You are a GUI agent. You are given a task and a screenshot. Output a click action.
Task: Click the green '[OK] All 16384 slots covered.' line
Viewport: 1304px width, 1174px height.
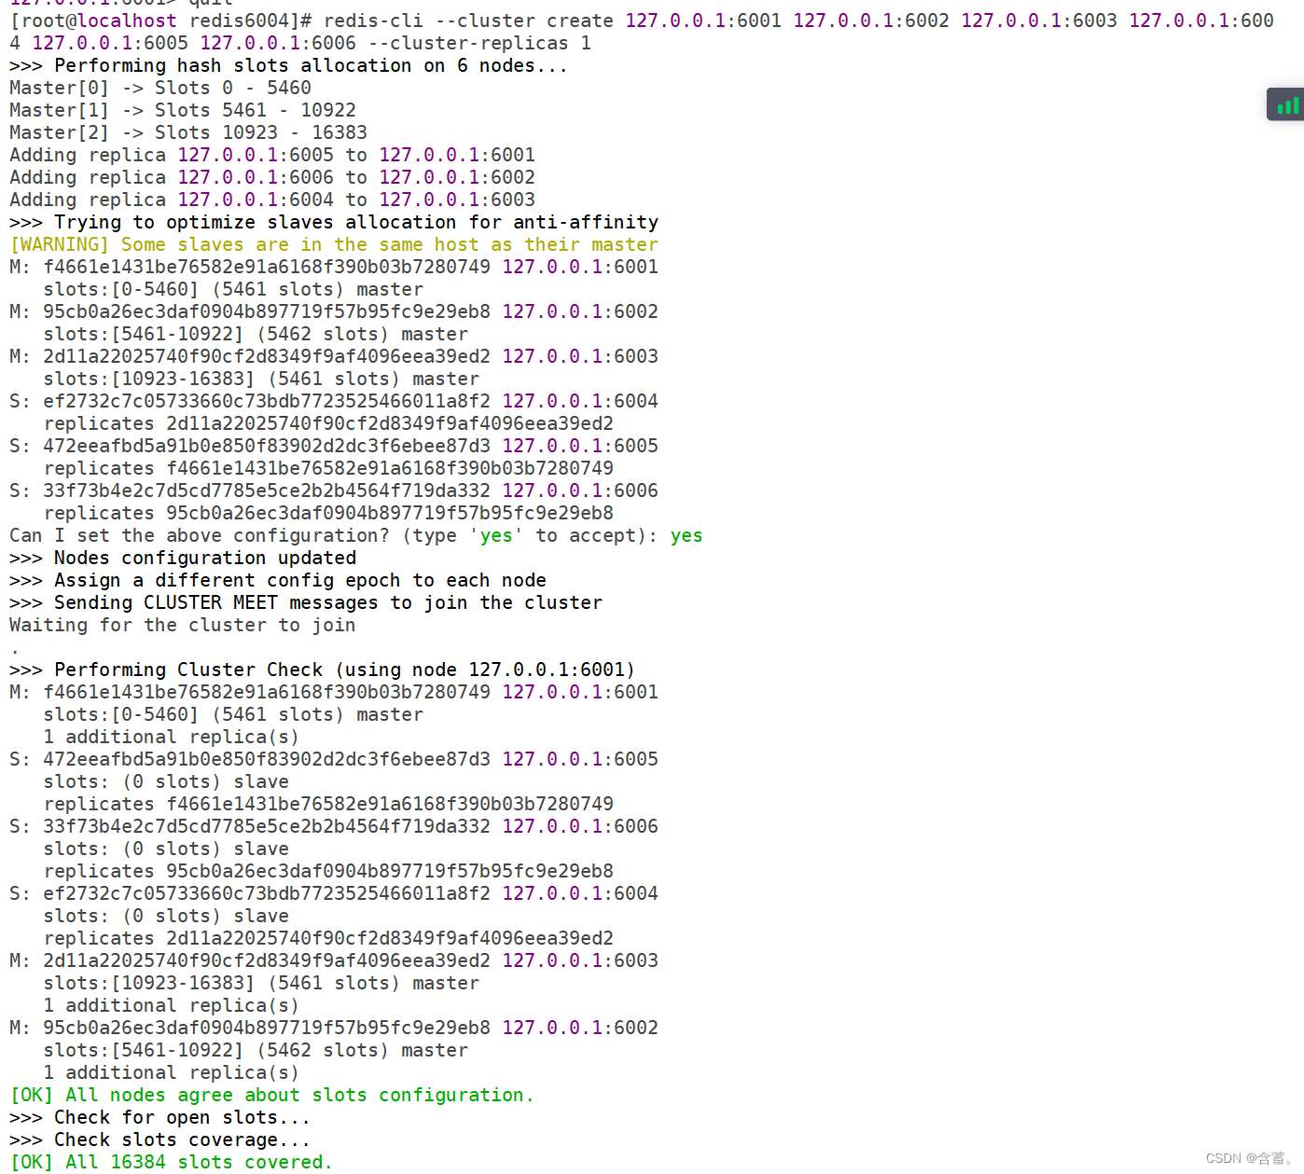coord(172,1162)
